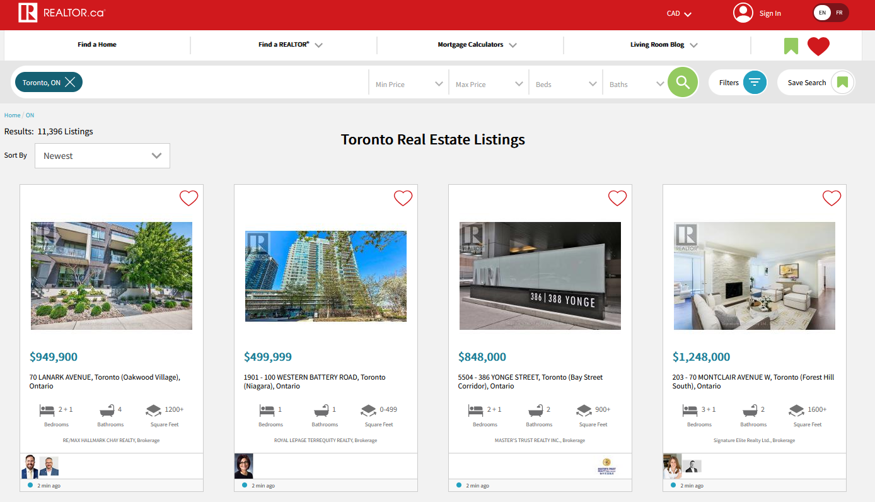Open the Sort By Newest dropdown
Viewport: 875px width, 502px height.
tap(102, 156)
